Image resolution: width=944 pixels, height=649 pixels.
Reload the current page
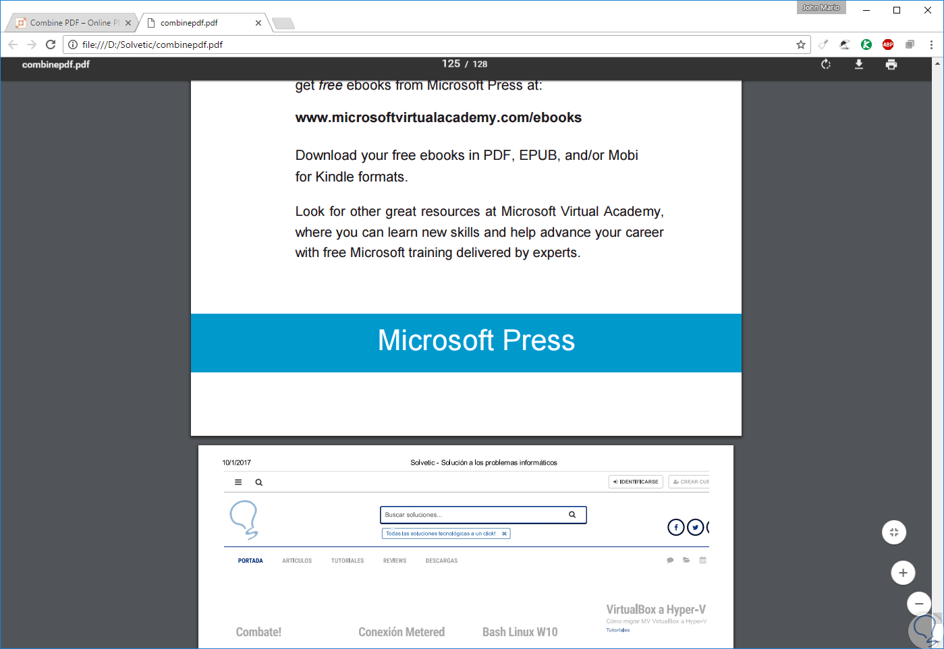click(x=51, y=45)
